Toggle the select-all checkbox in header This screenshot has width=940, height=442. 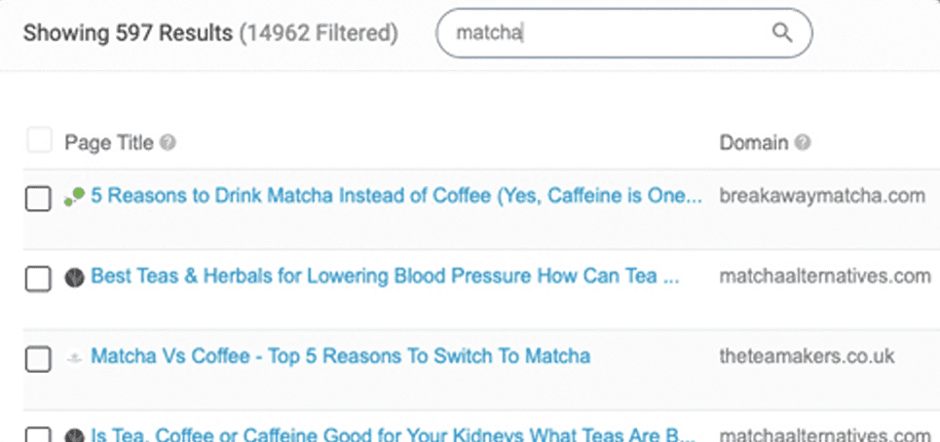(39, 141)
